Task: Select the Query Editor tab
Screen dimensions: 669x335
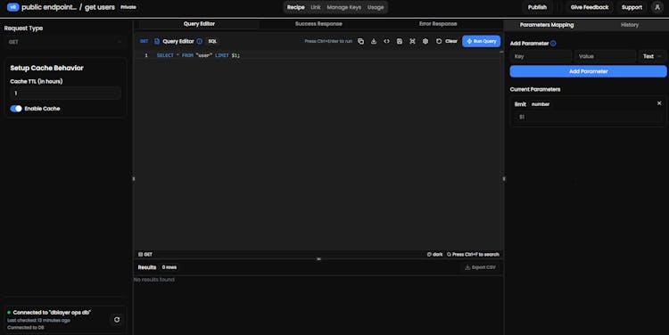Action: coord(199,24)
